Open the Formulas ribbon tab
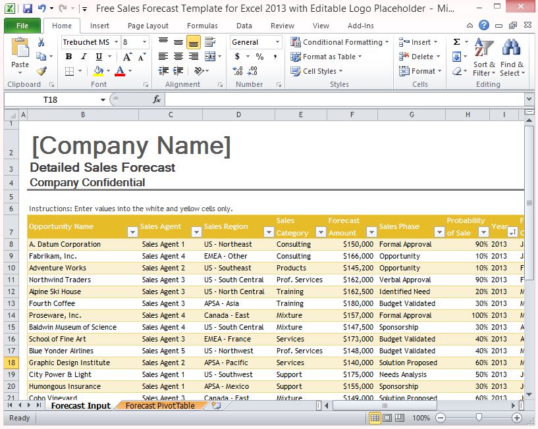Screen dimensions: 538x429 (x=202, y=26)
